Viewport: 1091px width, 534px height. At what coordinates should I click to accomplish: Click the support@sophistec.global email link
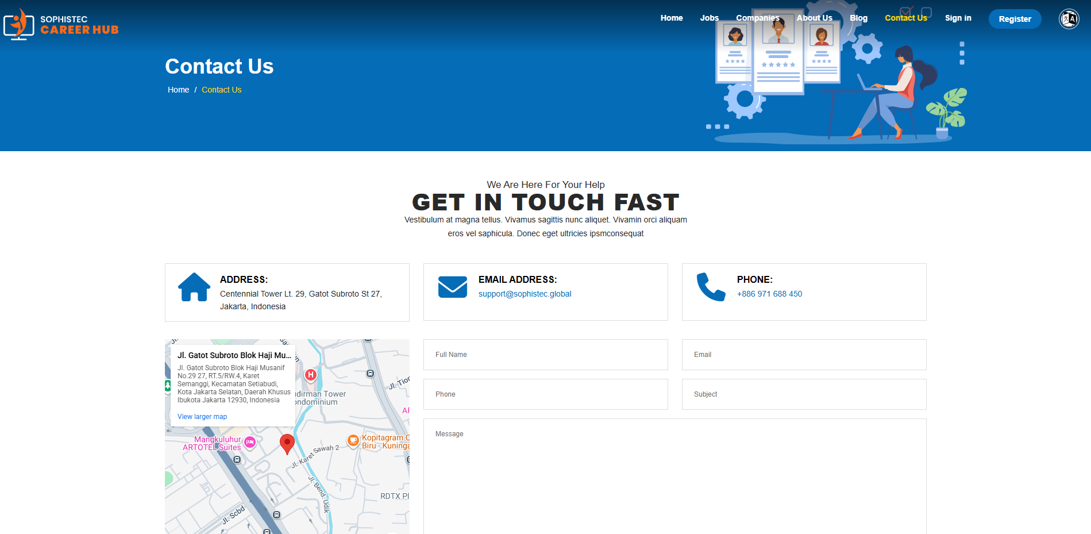pyautogui.click(x=525, y=294)
